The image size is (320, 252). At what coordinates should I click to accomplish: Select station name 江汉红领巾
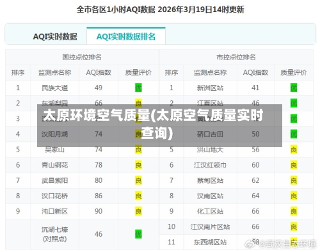coord(210,165)
